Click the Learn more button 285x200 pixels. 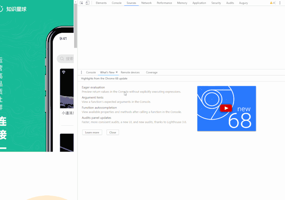92,132
